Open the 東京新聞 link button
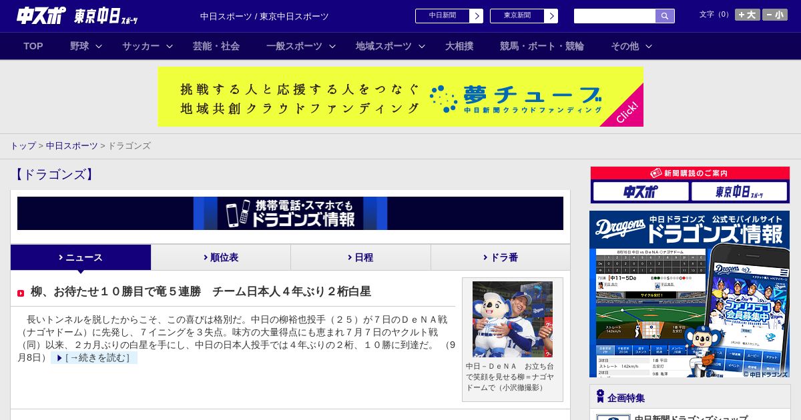 [x=524, y=16]
